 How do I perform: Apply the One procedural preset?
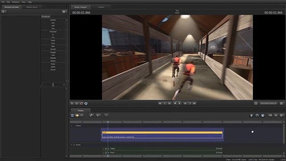tap(53, 29)
